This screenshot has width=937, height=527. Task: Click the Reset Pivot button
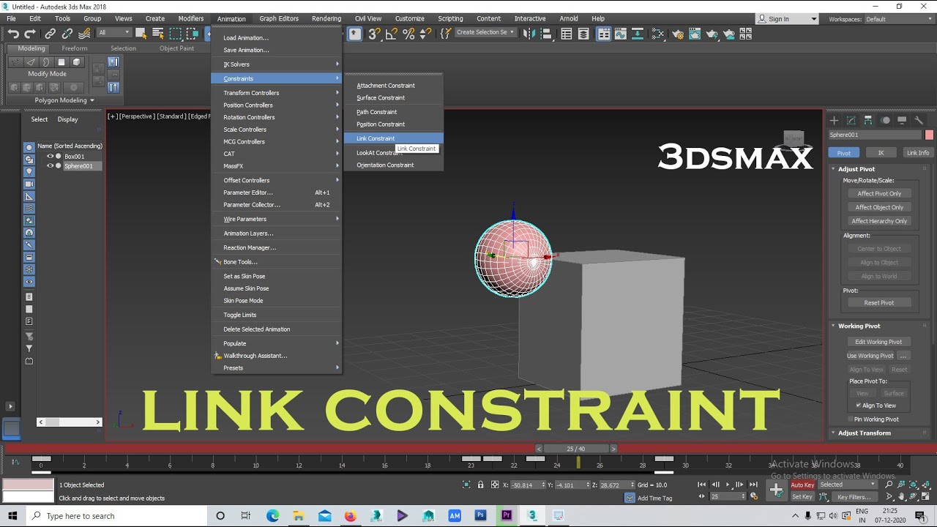coord(878,302)
